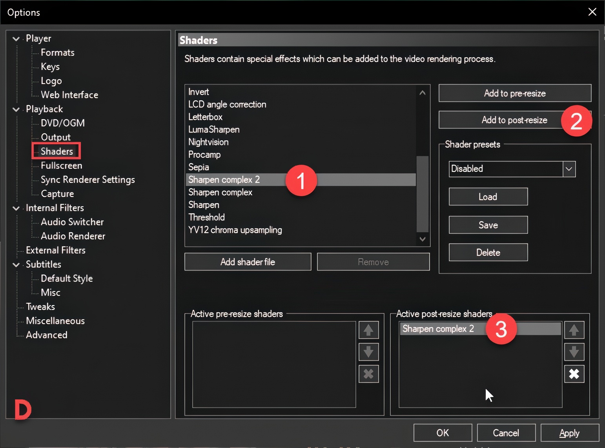The image size is (605, 448).
Task: Open Advanced settings page
Action: point(47,335)
